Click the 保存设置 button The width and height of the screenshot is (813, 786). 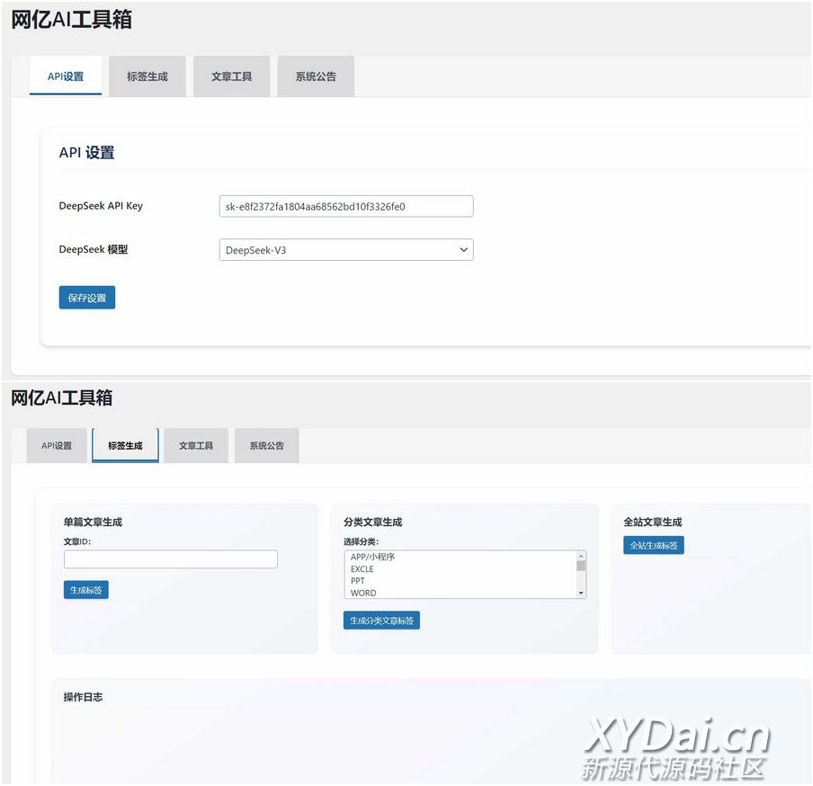click(x=87, y=298)
